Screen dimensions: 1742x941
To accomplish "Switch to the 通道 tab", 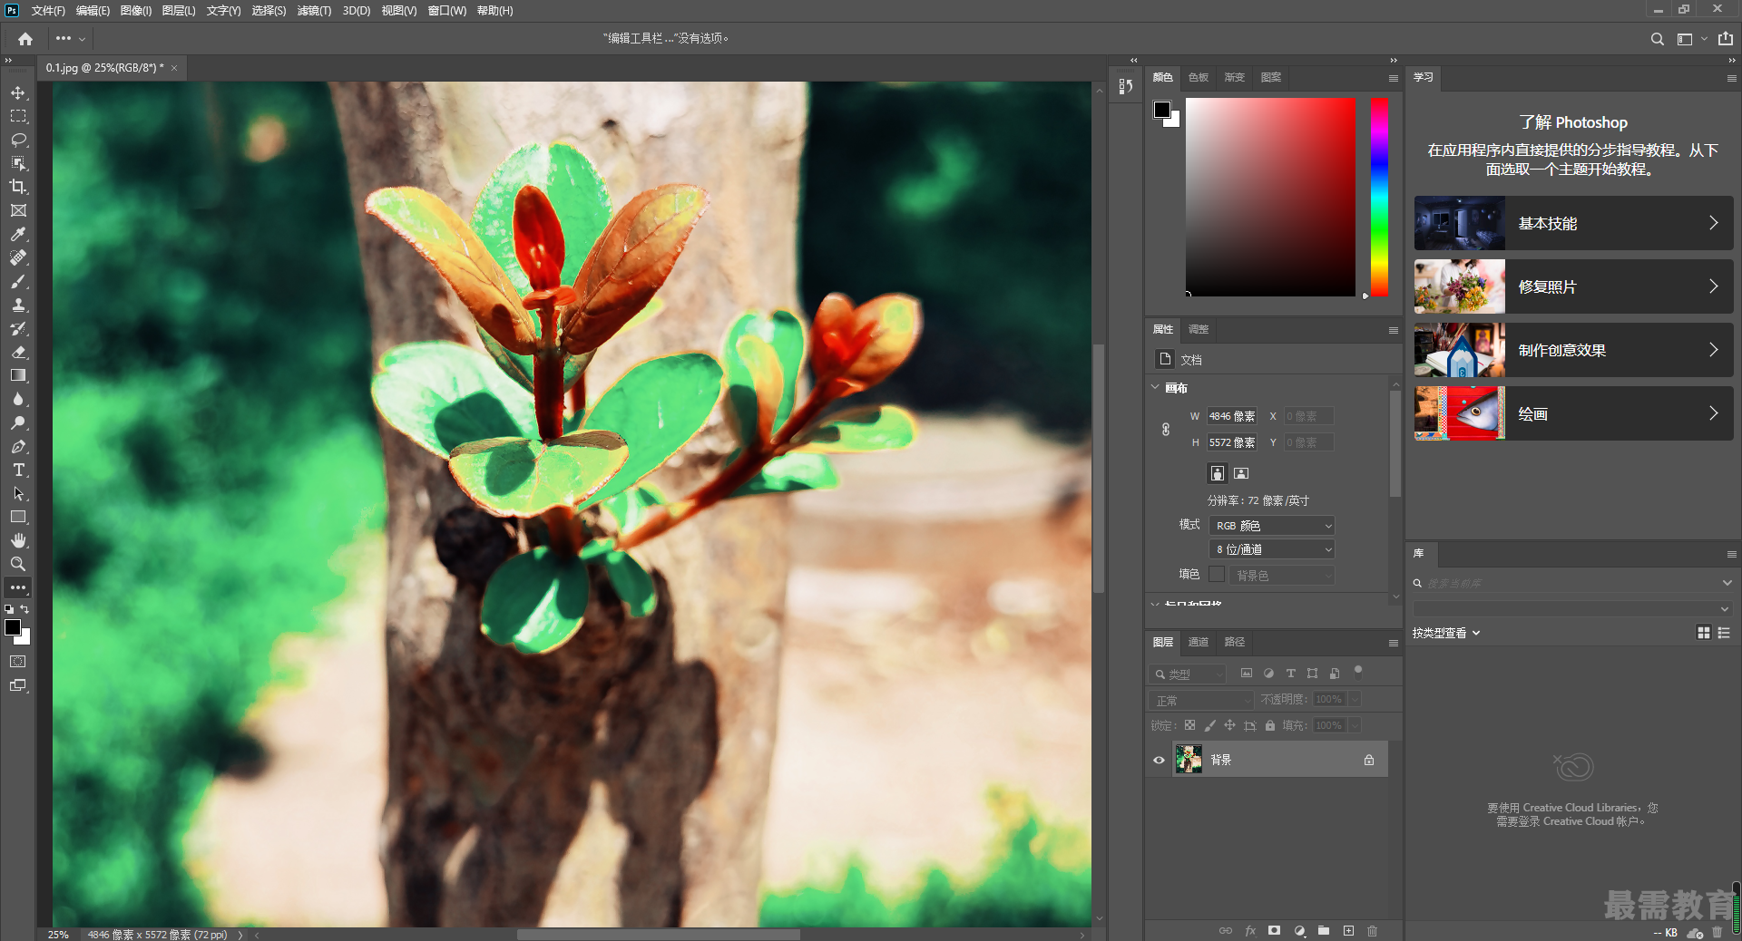I will pyautogui.click(x=1199, y=642).
